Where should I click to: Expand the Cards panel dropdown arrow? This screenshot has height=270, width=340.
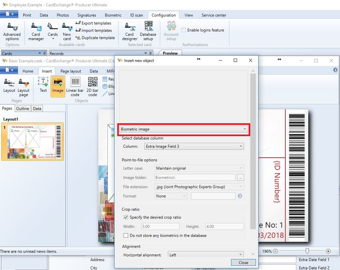pos(40,53)
